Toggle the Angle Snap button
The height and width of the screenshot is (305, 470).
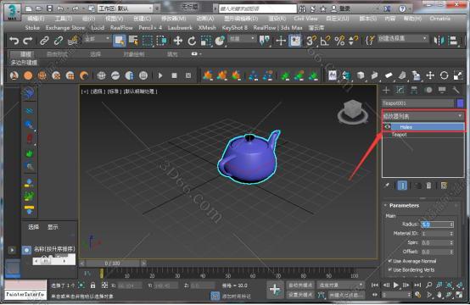coord(325,41)
